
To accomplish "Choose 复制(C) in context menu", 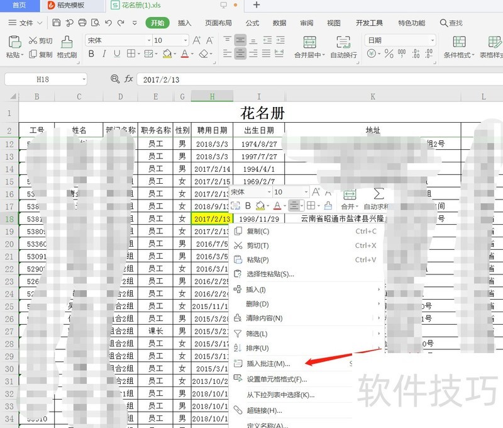I will (x=306, y=231).
